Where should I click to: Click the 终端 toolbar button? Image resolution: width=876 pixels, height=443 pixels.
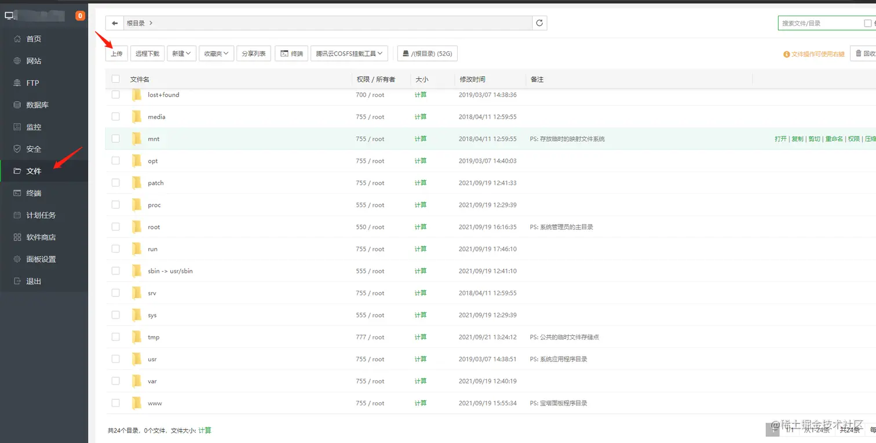291,53
